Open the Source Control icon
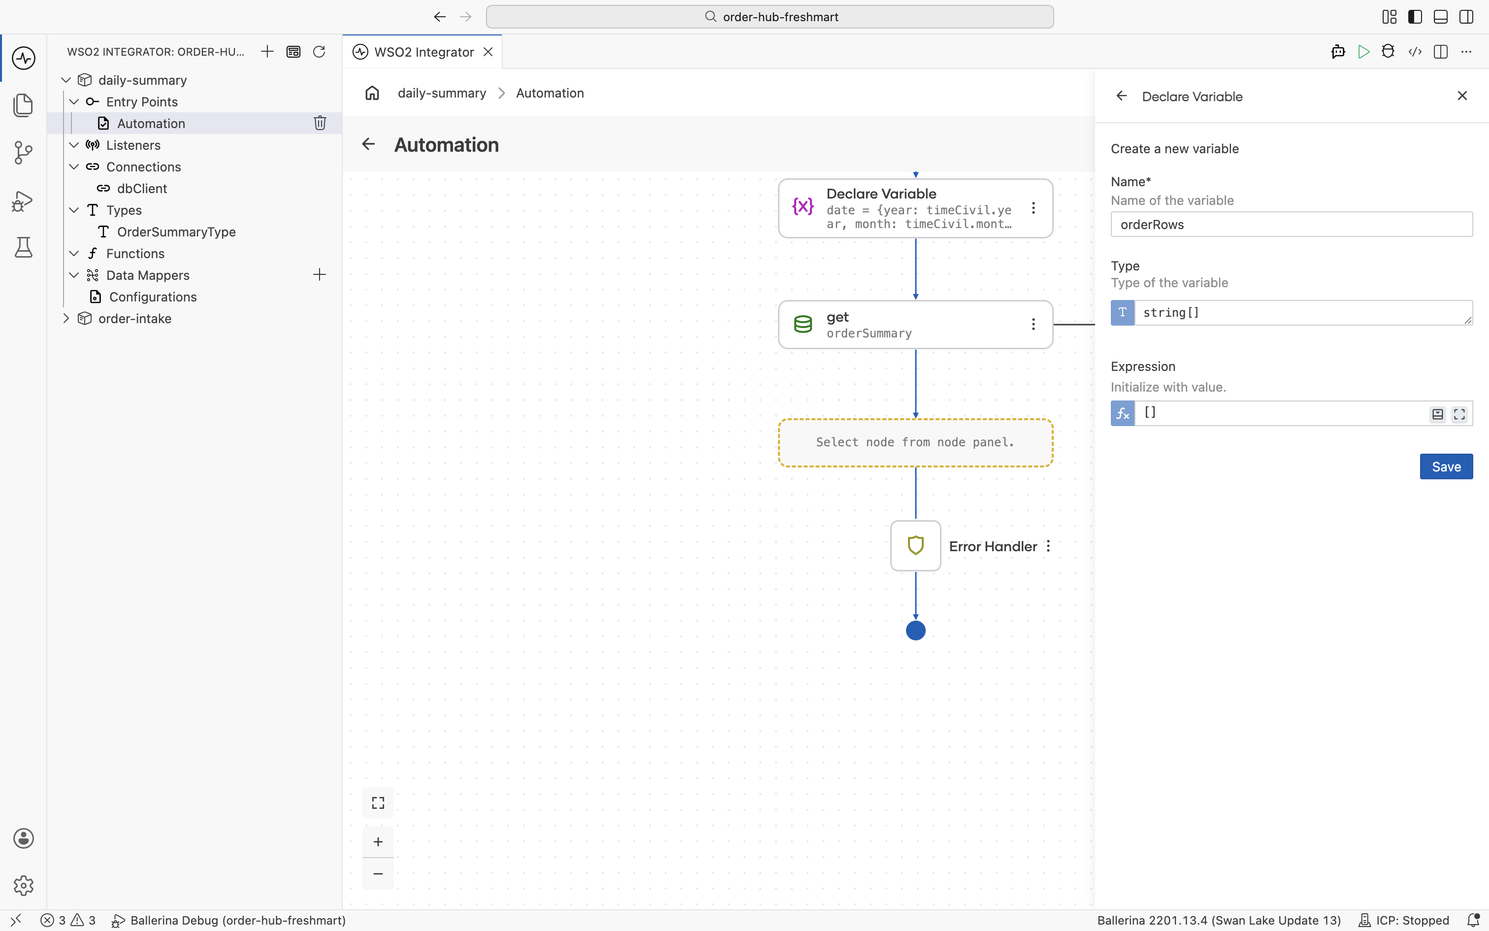Viewport: 1489px width, 931px height. [23, 152]
